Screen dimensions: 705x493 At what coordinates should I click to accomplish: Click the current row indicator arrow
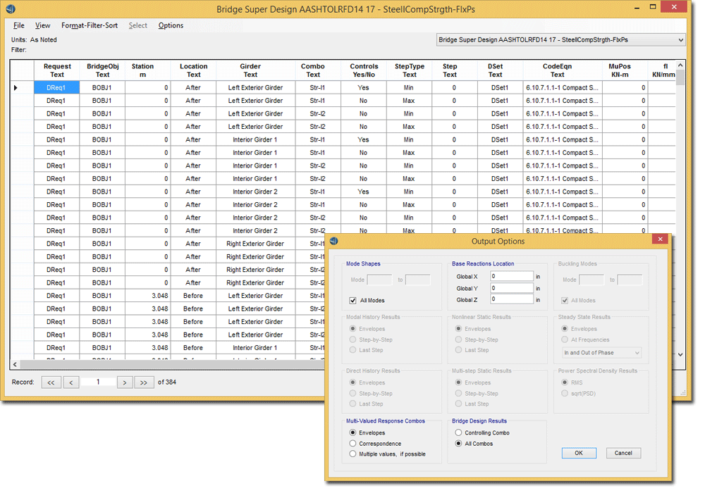(16, 88)
